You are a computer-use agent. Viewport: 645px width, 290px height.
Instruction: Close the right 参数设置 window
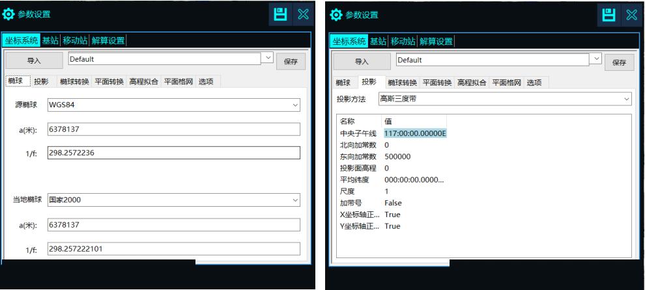[x=632, y=15]
